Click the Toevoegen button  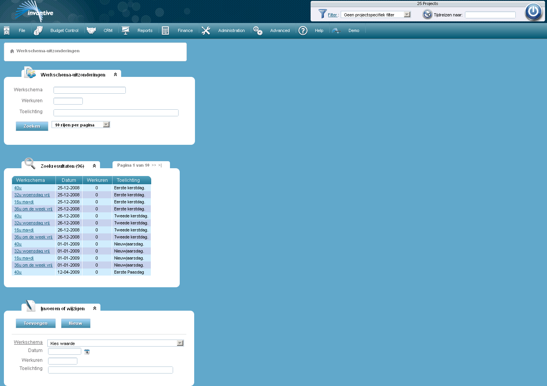click(x=36, y=323)
